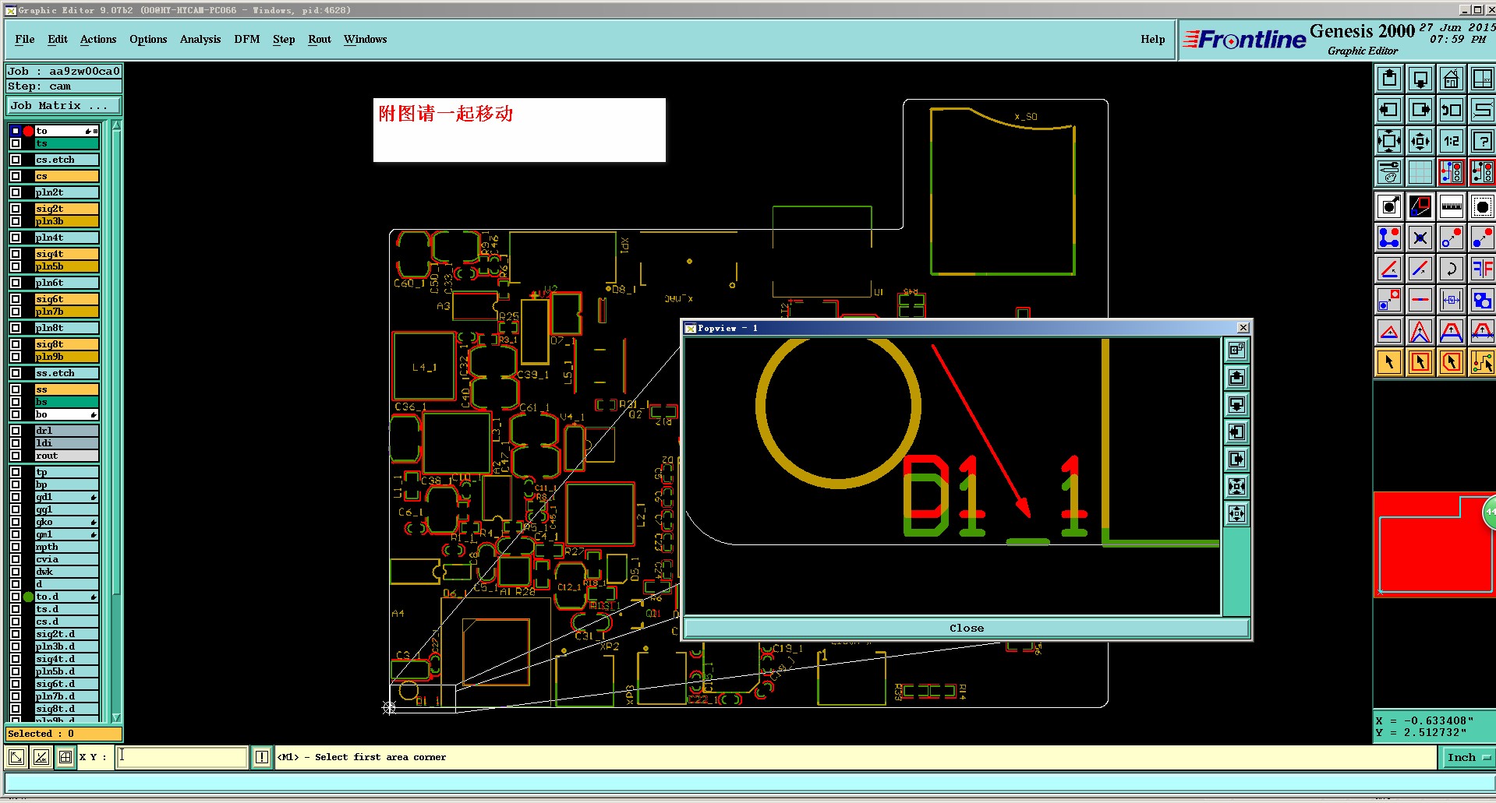Screen dimensions: 1496x803
Task: Click the Job name aa9zw00ca0 field
Action: [x=64, y=71]
